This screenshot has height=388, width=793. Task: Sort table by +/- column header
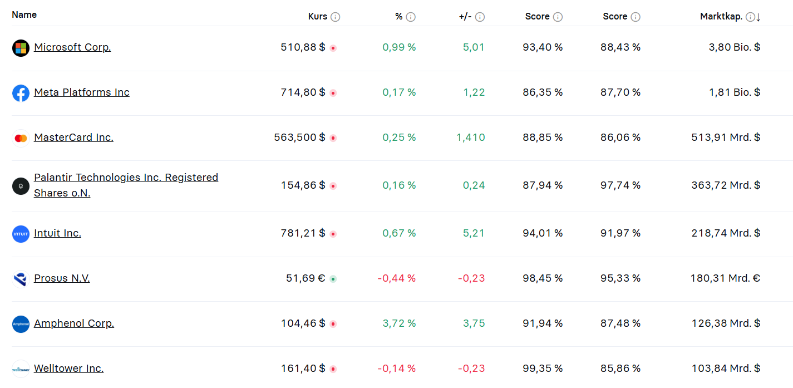465,17
